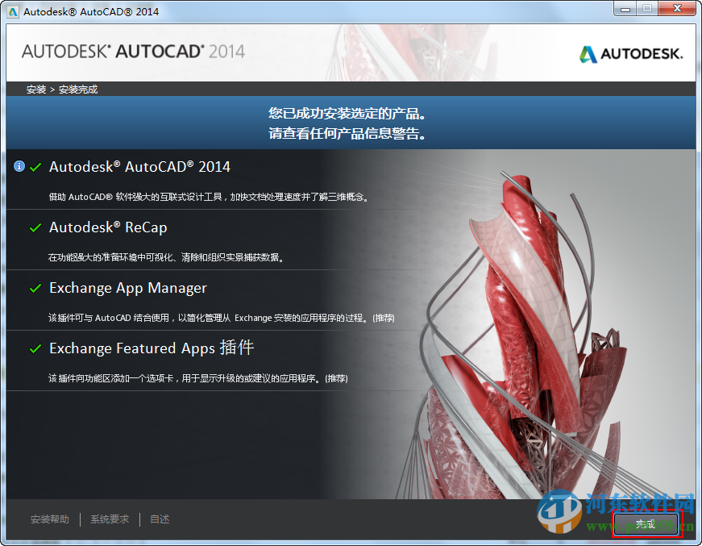Image resolution: width=702 pixels, height=546 pixels.
Task: Click the success message 您已成功安装选定的产品
Action: [x=351, y=114]
